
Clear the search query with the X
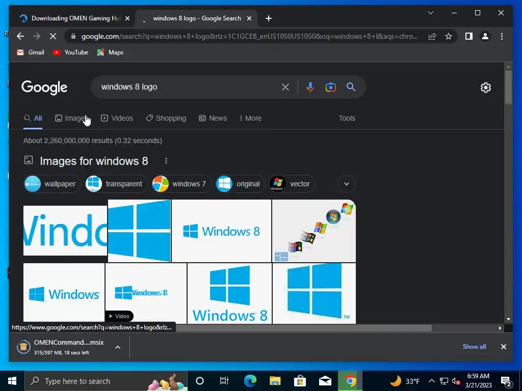click(285, 87)
